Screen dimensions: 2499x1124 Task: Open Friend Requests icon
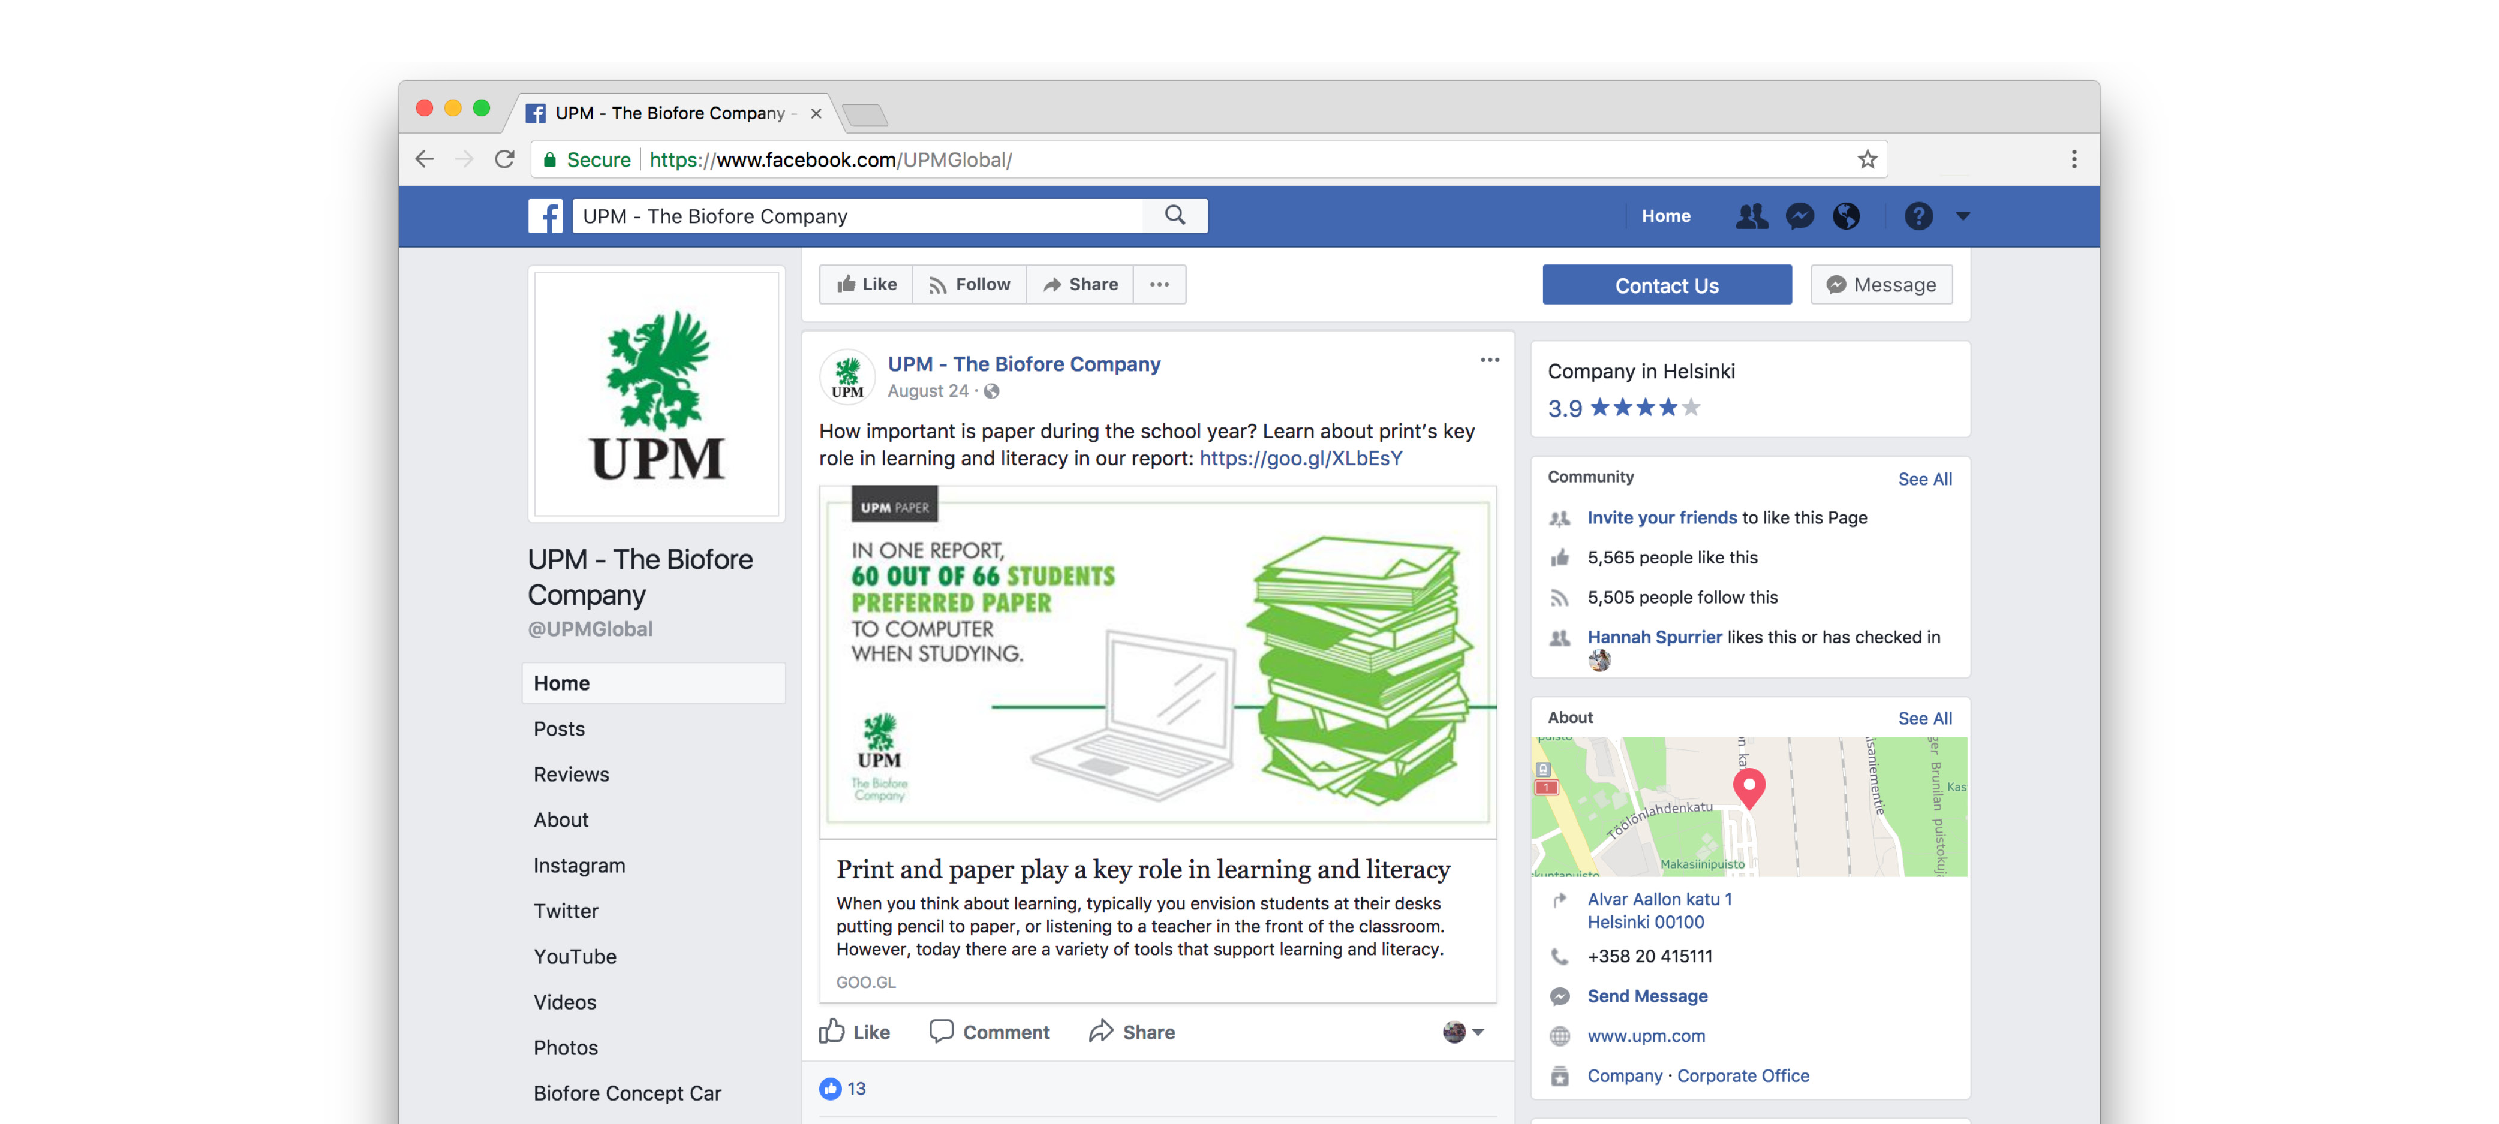1751,215
